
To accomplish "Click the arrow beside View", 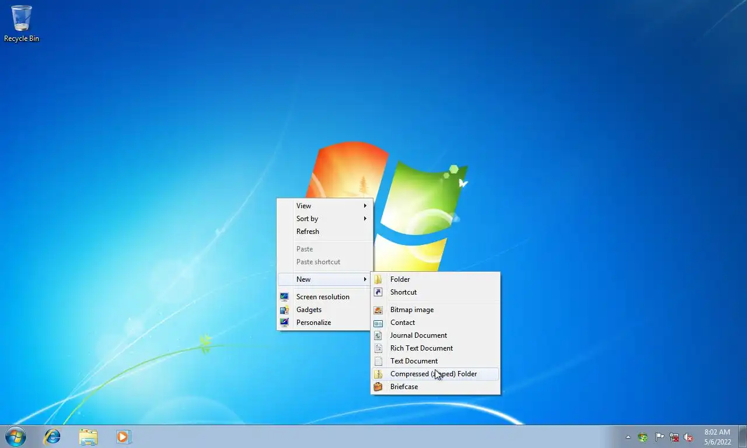I will pyautogui.click(x=365, y=206).
